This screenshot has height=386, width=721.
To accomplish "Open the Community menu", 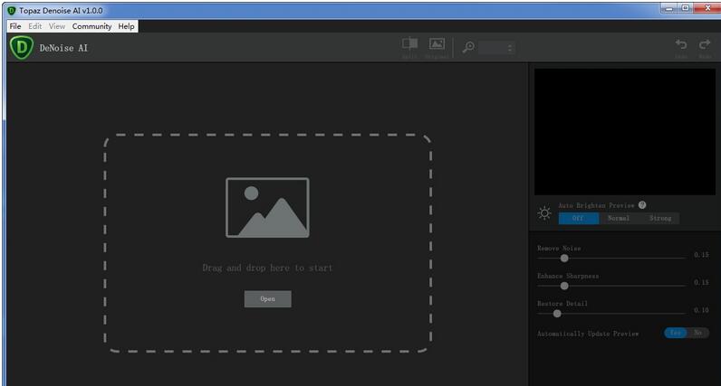I will (91, 26).
